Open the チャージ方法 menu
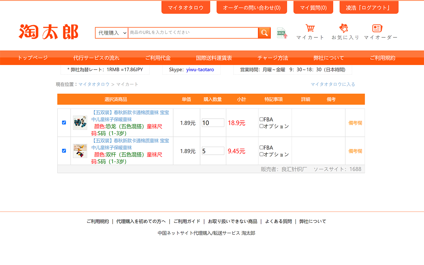Screen dimensions: 424x265 tap(273, 57)
